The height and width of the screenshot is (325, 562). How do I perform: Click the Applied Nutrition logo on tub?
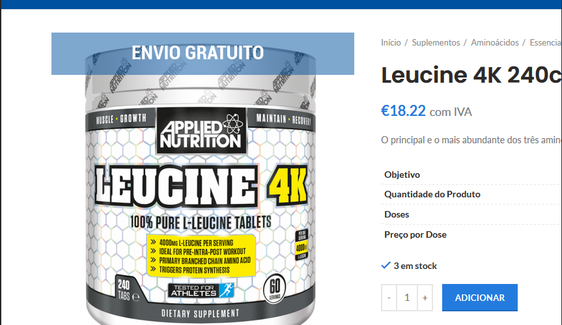[201, 131]
